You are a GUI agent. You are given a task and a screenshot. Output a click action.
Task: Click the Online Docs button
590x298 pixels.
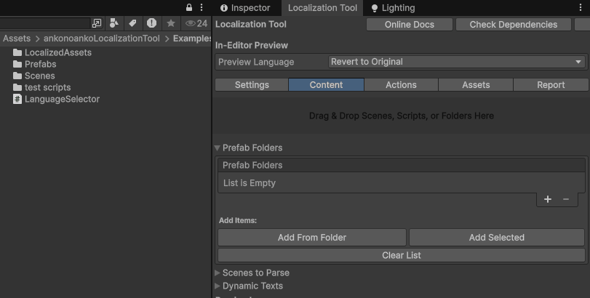click(410, 25)
